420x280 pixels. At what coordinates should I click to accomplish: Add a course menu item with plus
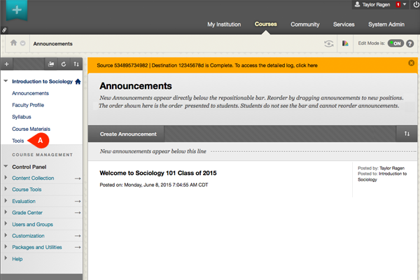tap(7, 64)
